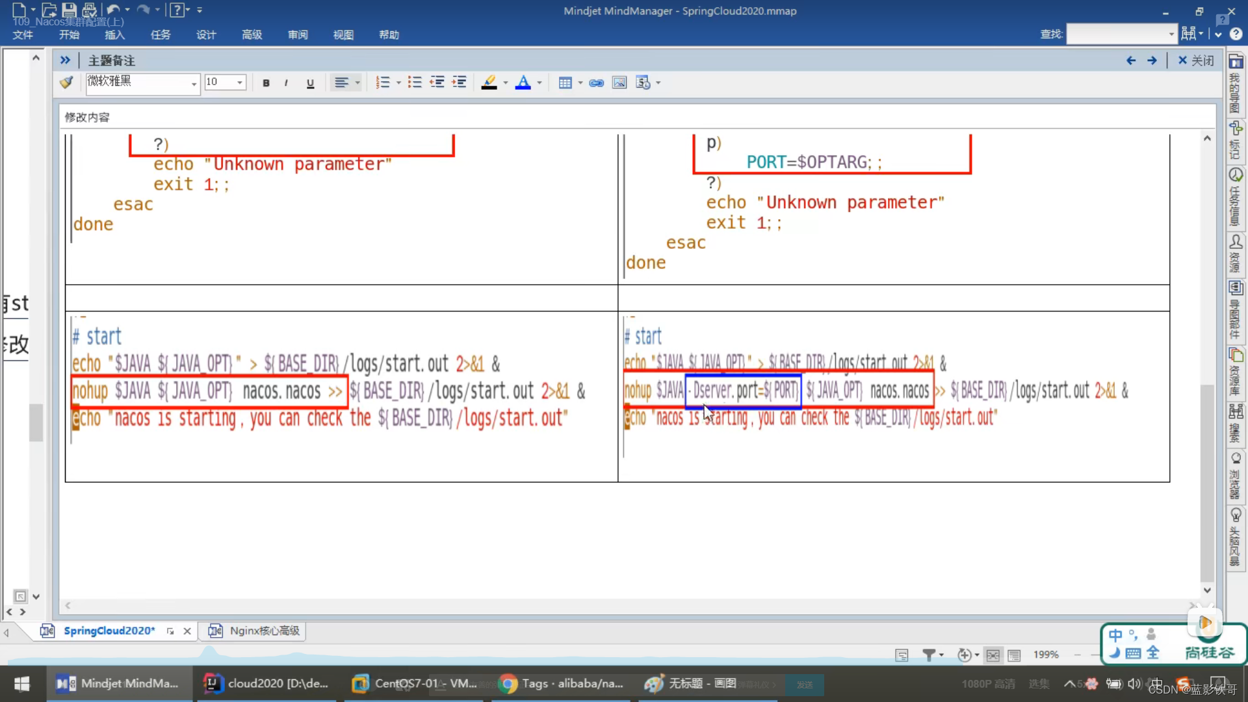Open the 我的导图 side panel

(x=1235, y=84)
